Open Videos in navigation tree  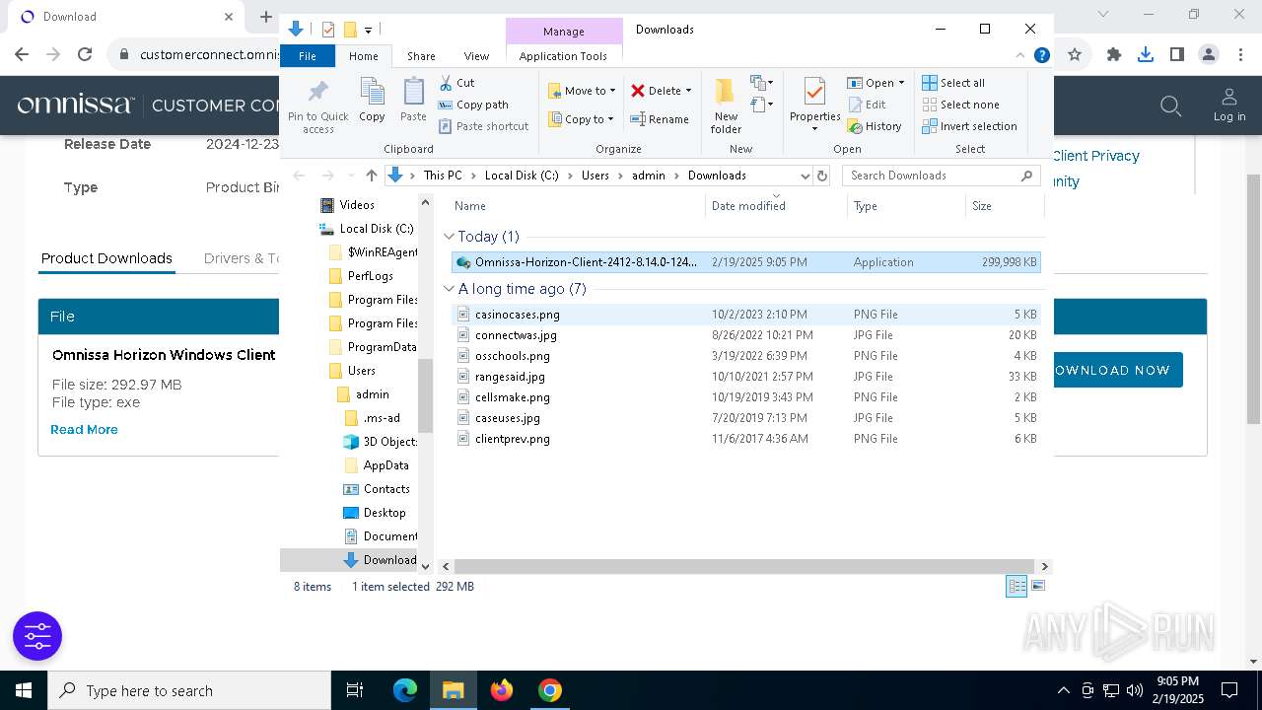click(357, 205)
